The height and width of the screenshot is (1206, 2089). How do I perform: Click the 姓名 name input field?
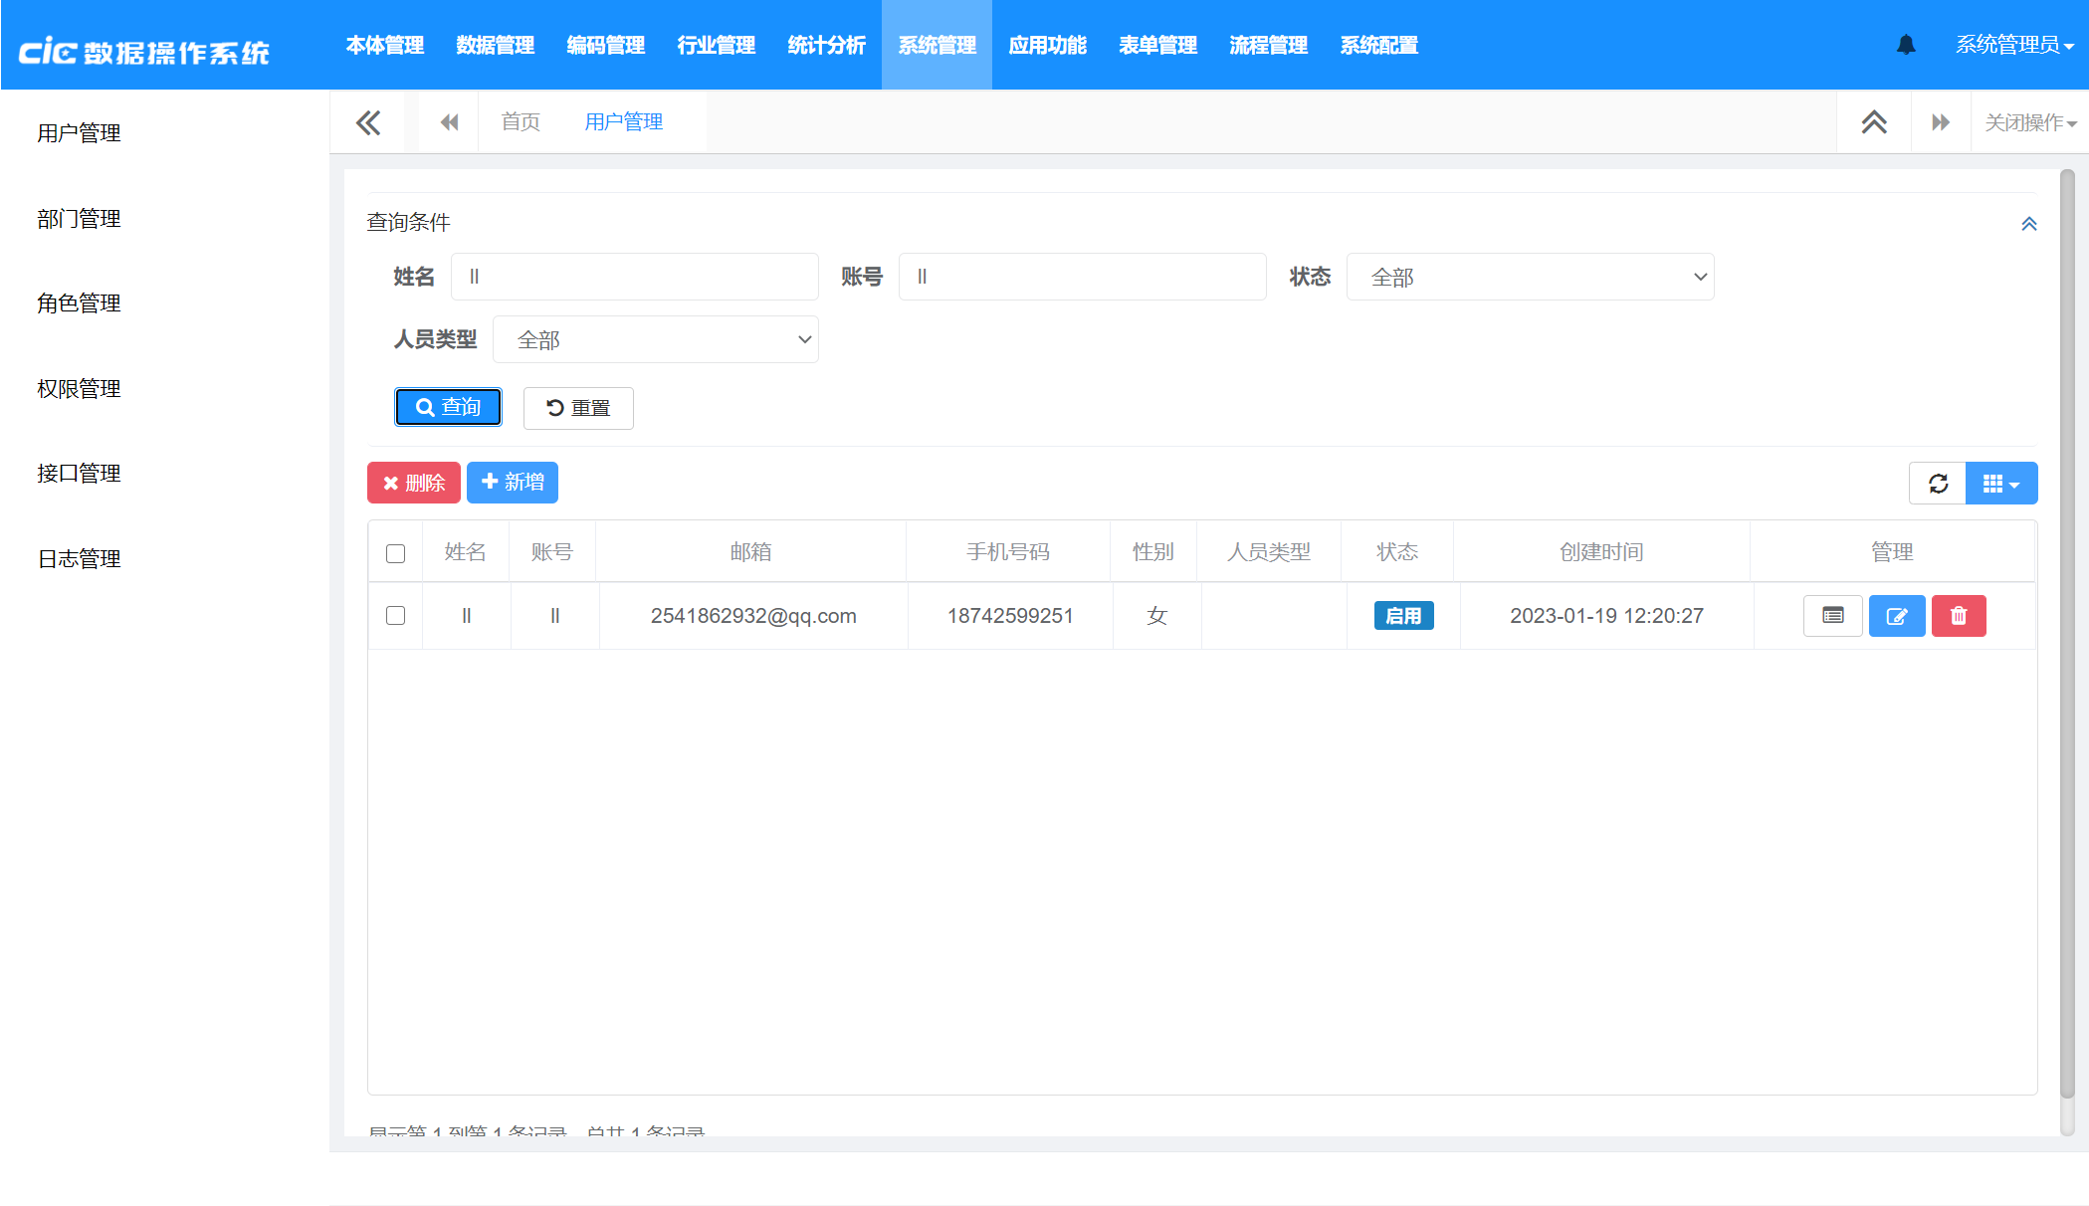(x=634, y=278)
